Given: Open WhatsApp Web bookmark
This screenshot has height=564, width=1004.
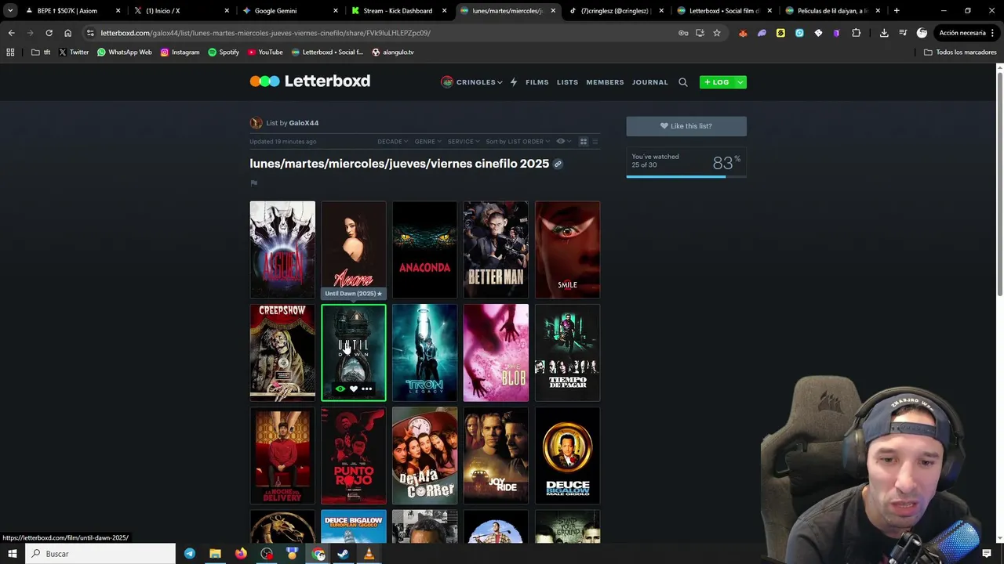Looking at the screenshot, I should pyautogui.click(x=125, y=52).
